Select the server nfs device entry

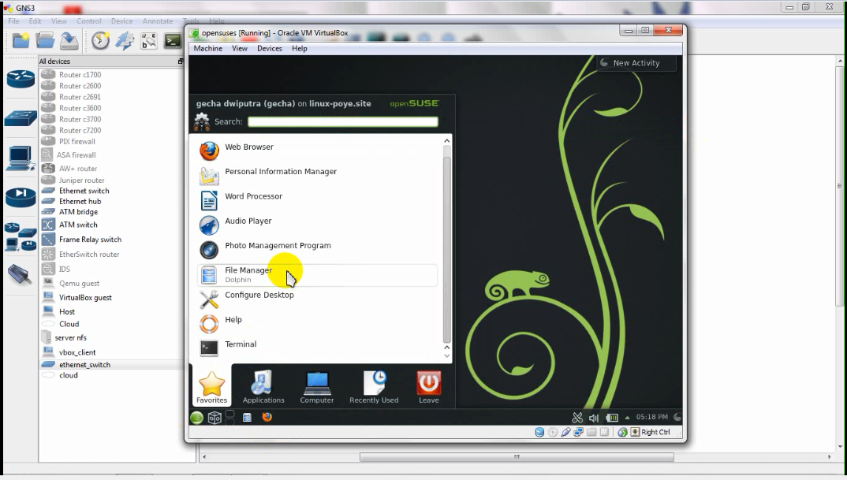click(x=70, y=338)
